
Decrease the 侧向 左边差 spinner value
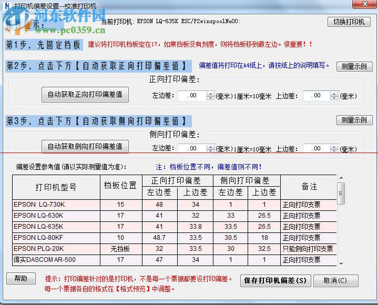[210, 151]
